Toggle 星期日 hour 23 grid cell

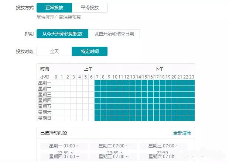[192, 118]
